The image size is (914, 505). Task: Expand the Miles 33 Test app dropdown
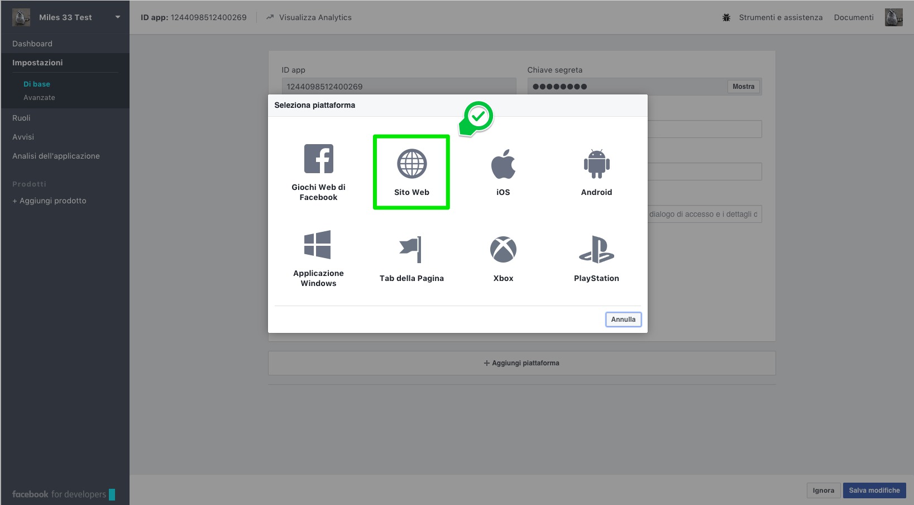tap(118, 17)
